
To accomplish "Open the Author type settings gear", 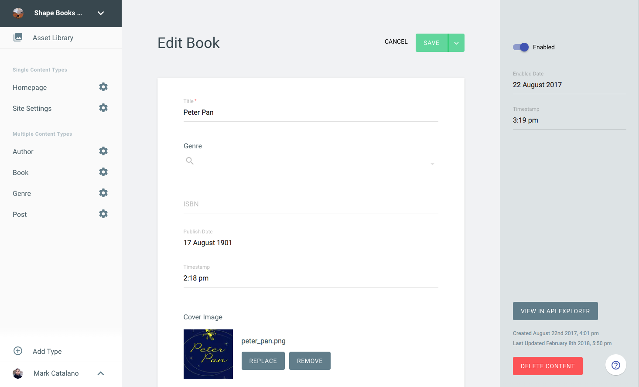I will (103, 151).
